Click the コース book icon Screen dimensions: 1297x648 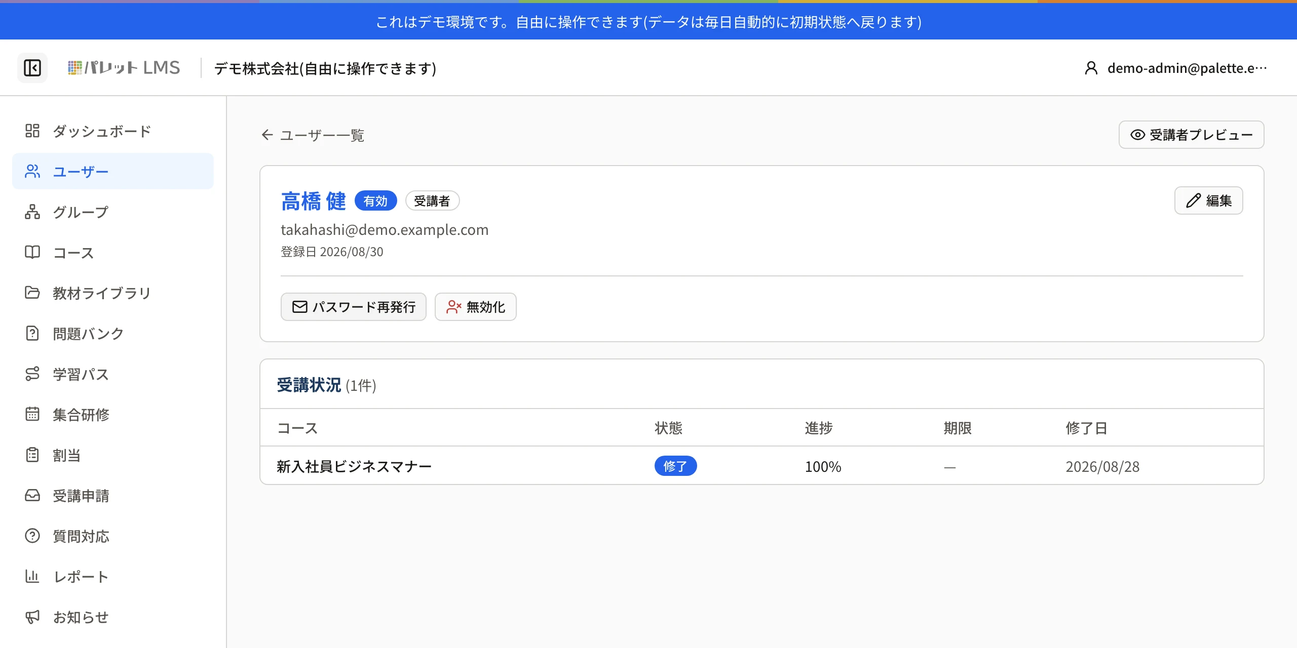(32, 252)
